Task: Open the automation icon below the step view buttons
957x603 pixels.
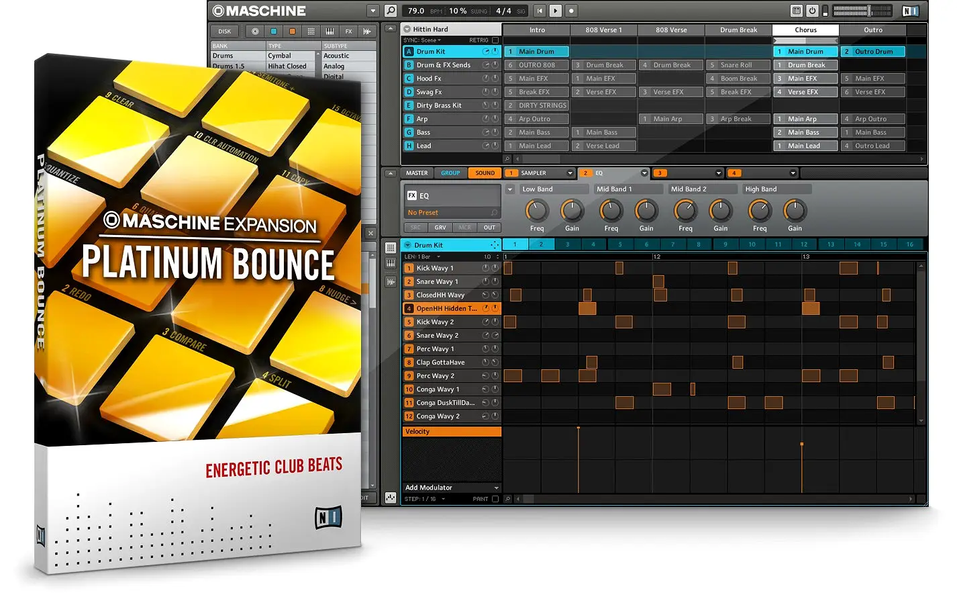Action: click(391, 498)
